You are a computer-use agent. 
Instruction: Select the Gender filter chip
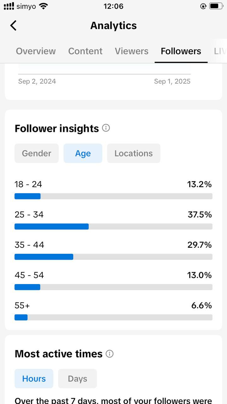click(36, 153)
